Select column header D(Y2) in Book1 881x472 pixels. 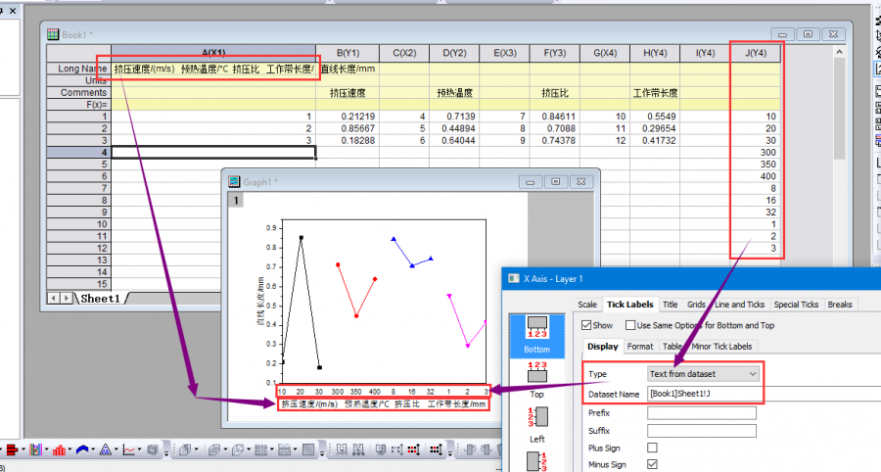coord(454,53)
